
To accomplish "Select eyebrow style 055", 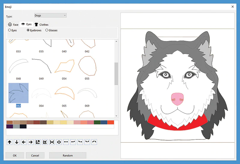I will point(87,68).
